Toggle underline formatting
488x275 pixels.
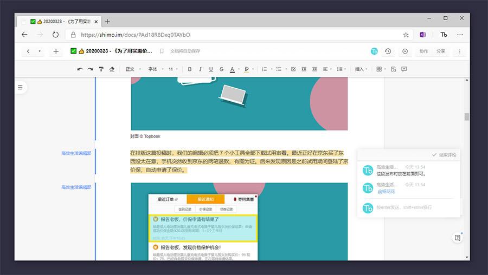pos(211,69)
